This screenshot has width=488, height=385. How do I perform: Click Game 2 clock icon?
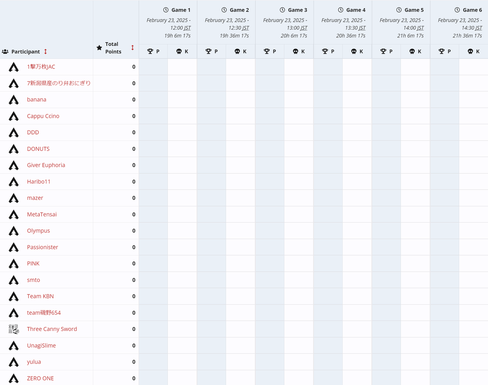224,10
